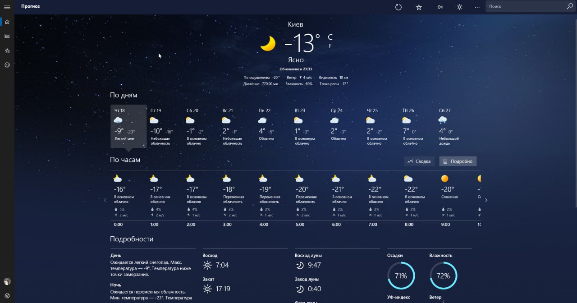The height and width of the screenshot is (303, 577).
Task: Click the 8:00 hourly weather icon
Action: click(x=408, y=179)
